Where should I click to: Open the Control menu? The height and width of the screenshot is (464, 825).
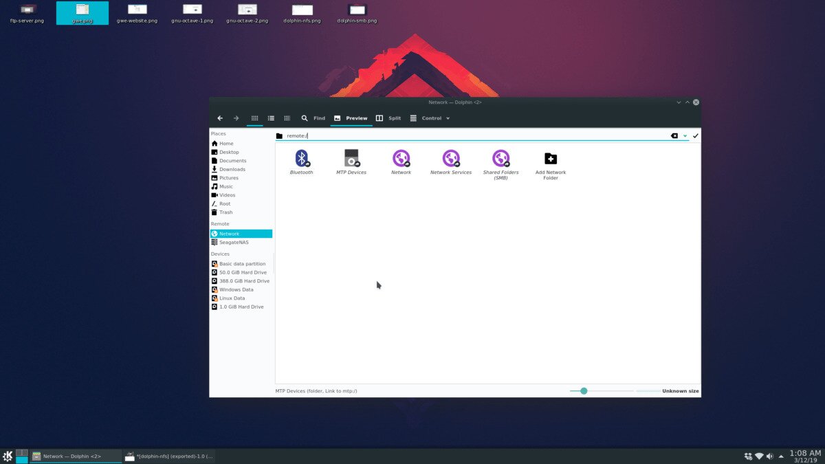point(430,118)
